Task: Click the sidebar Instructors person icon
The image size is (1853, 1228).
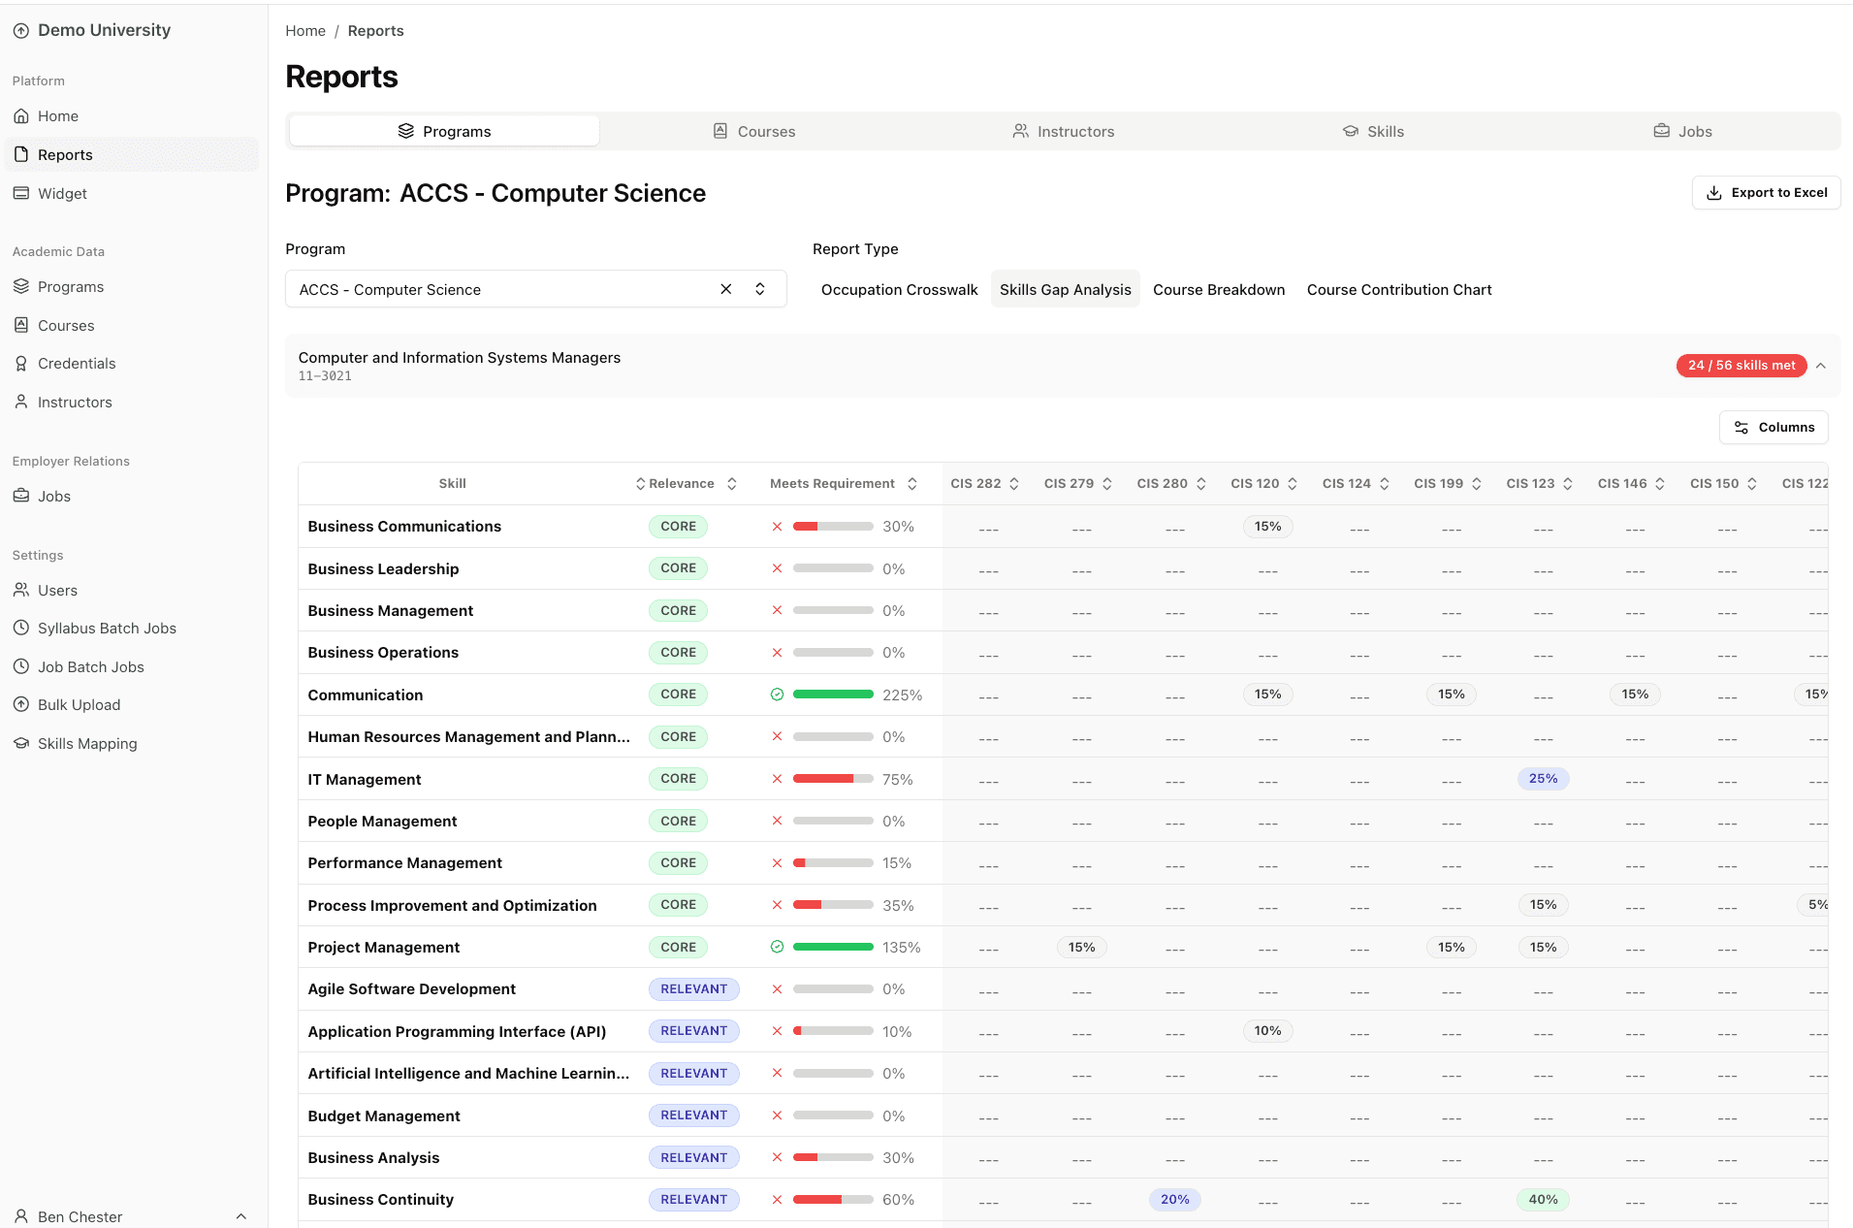Action: pos(21,403)
